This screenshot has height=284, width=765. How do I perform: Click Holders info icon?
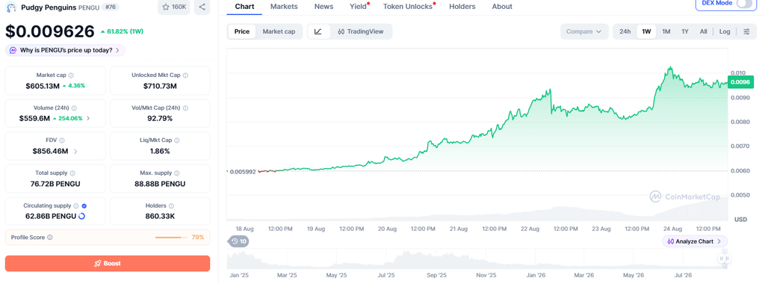coord(171,206)
